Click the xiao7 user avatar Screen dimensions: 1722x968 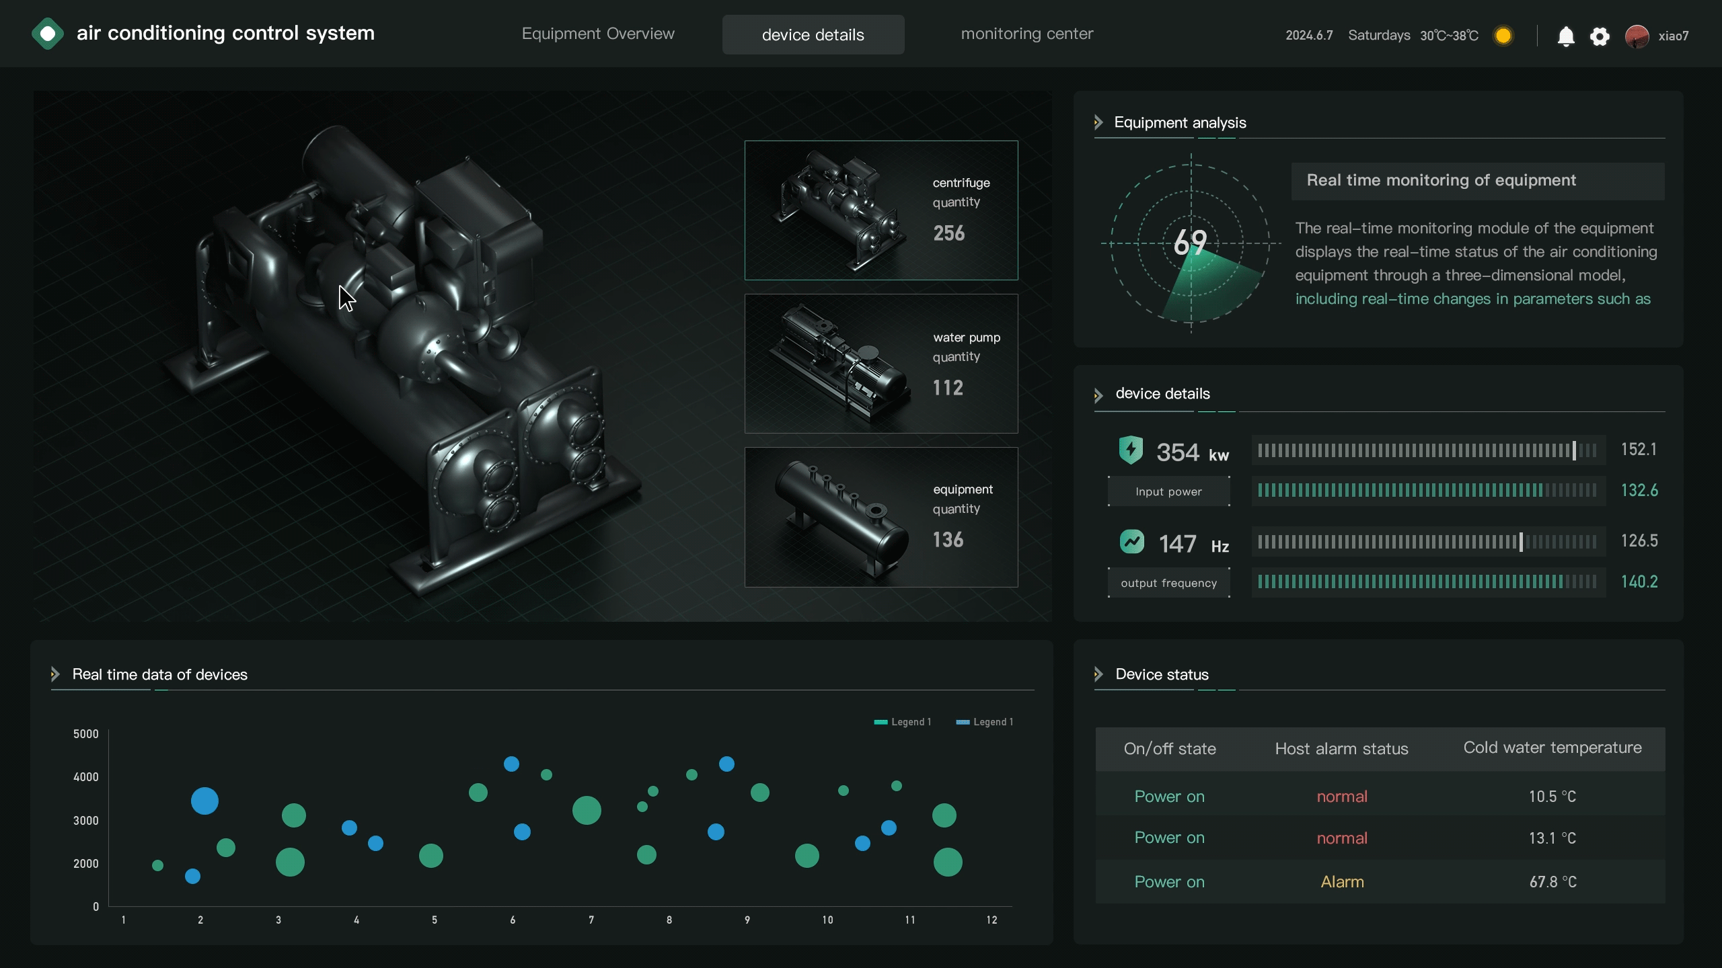click(1637, 36)
